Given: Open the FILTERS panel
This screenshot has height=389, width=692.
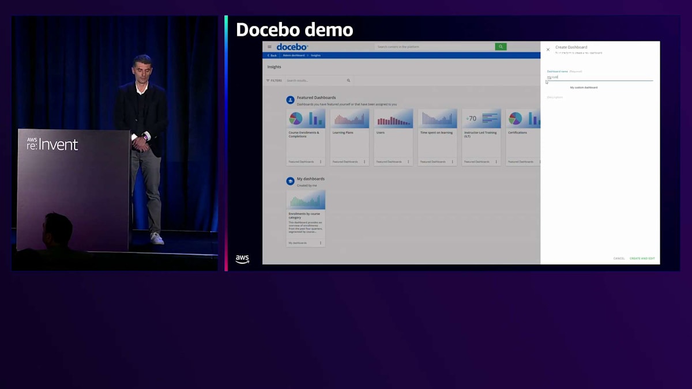Looking at the screenshot, I should tap(274, 81).
